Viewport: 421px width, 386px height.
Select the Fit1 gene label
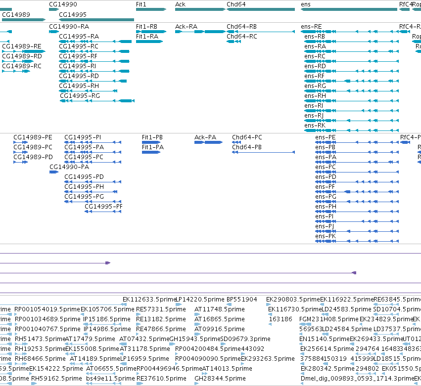pos(141,4)
